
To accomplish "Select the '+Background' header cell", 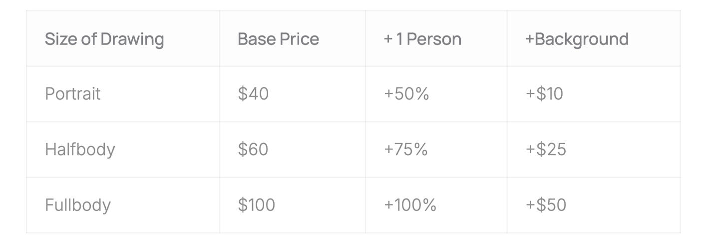I will point(577,39).
